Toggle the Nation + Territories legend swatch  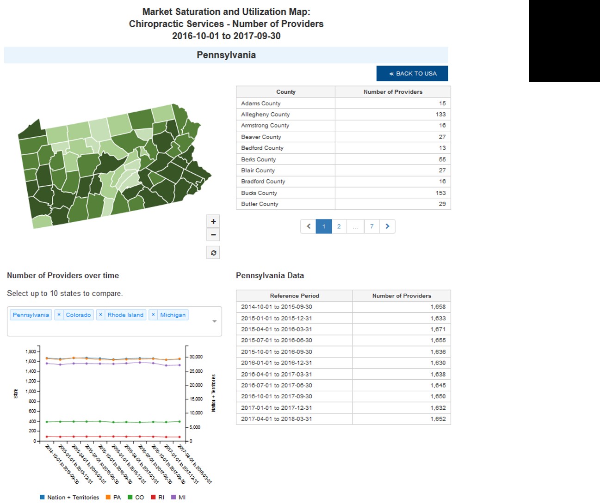43,497
